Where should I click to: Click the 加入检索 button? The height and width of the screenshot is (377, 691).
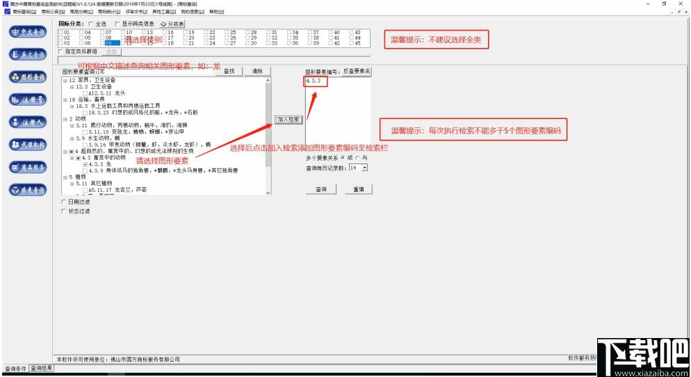288,120
